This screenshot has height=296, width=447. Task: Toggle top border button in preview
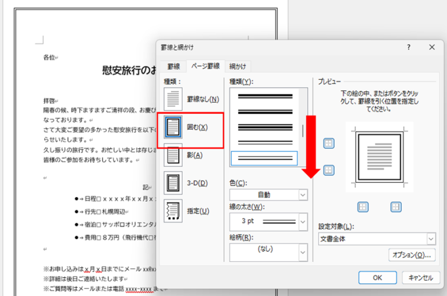click(329, 143)
